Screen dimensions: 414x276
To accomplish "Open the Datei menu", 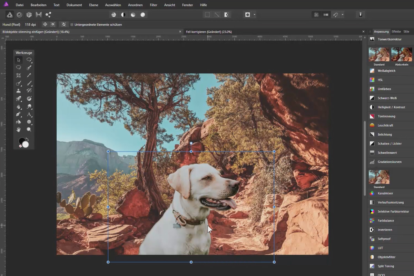I will (20, 5).
